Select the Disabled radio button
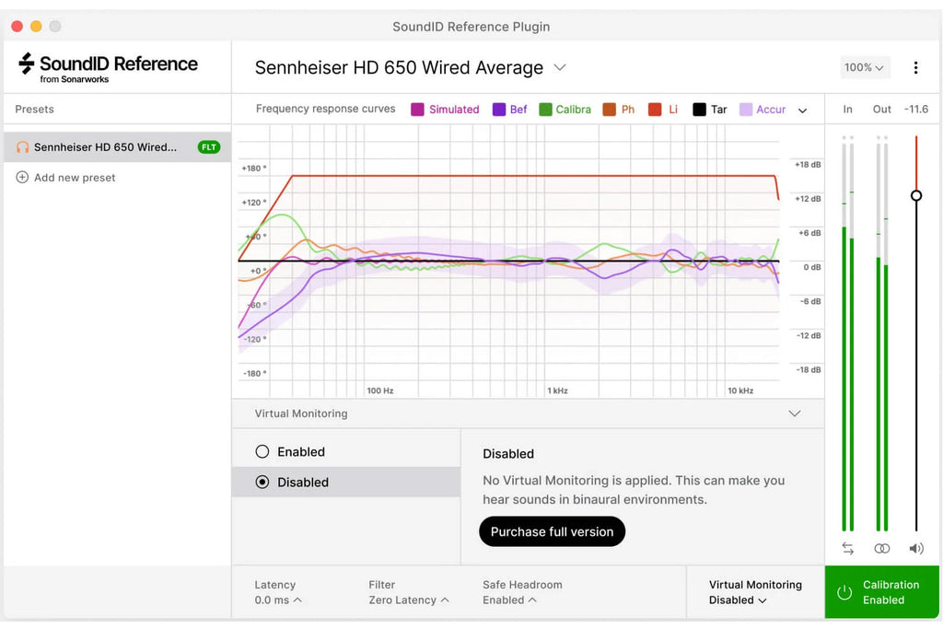This screenshot has height=629, width=943. [262, 482]
